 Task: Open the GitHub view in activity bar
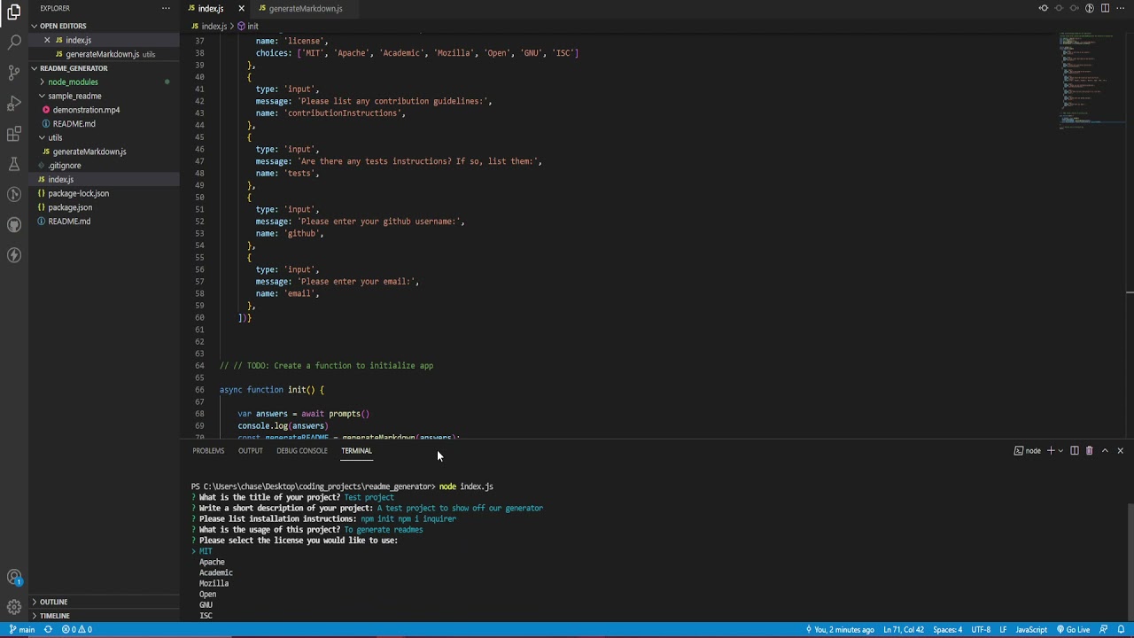14,224
